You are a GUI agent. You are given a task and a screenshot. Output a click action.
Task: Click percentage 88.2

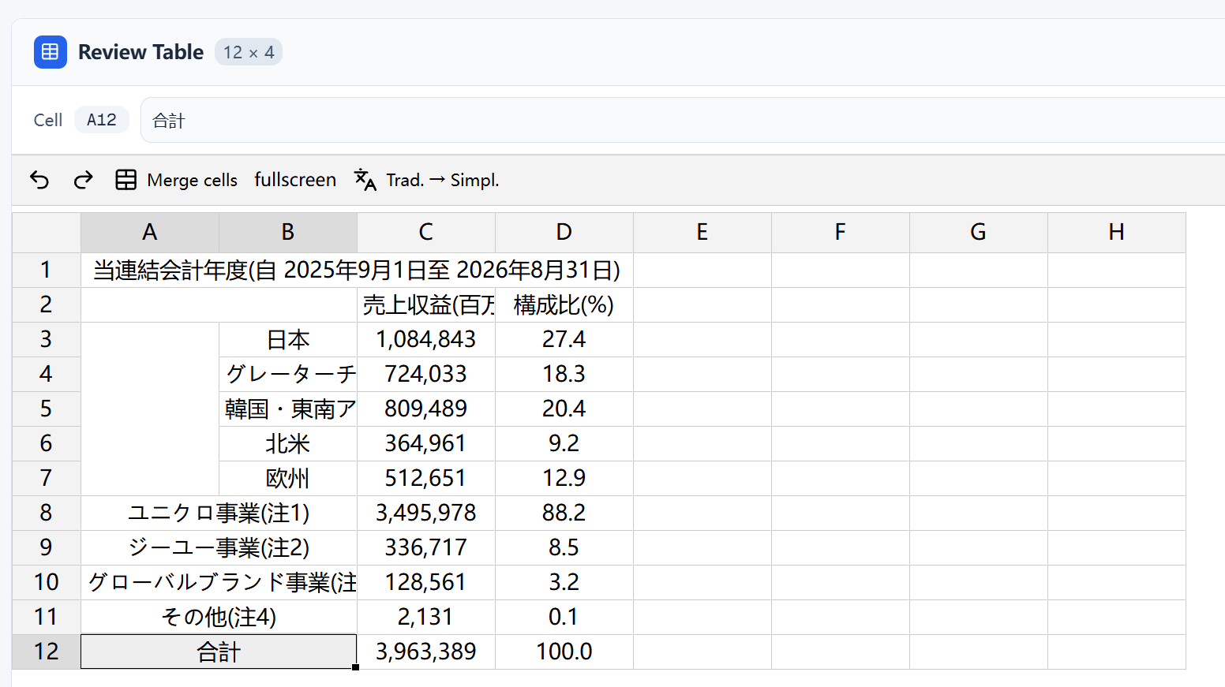tap(564, 513)
